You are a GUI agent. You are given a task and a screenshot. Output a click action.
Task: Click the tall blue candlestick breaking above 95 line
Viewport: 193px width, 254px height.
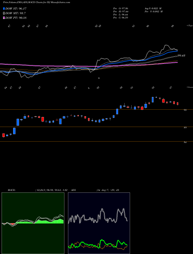[x=117, y=112]
